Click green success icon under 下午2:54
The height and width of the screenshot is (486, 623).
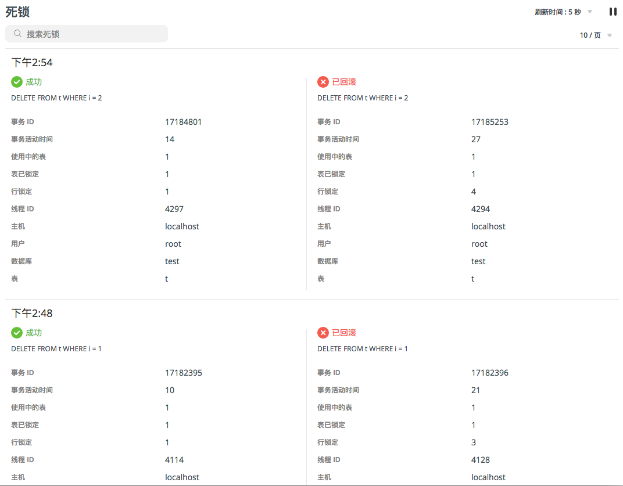tap(17, 82)
